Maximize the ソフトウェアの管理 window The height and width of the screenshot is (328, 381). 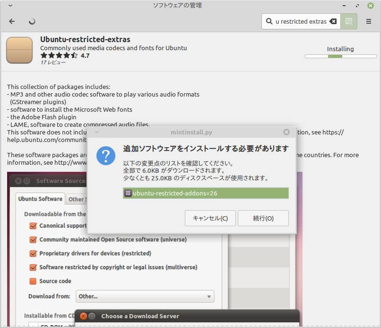[357, 6]
